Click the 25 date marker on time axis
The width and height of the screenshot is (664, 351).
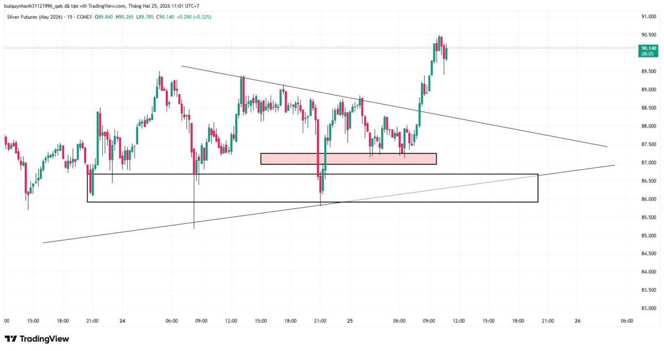pyautogui.click(x=350, y=321)
